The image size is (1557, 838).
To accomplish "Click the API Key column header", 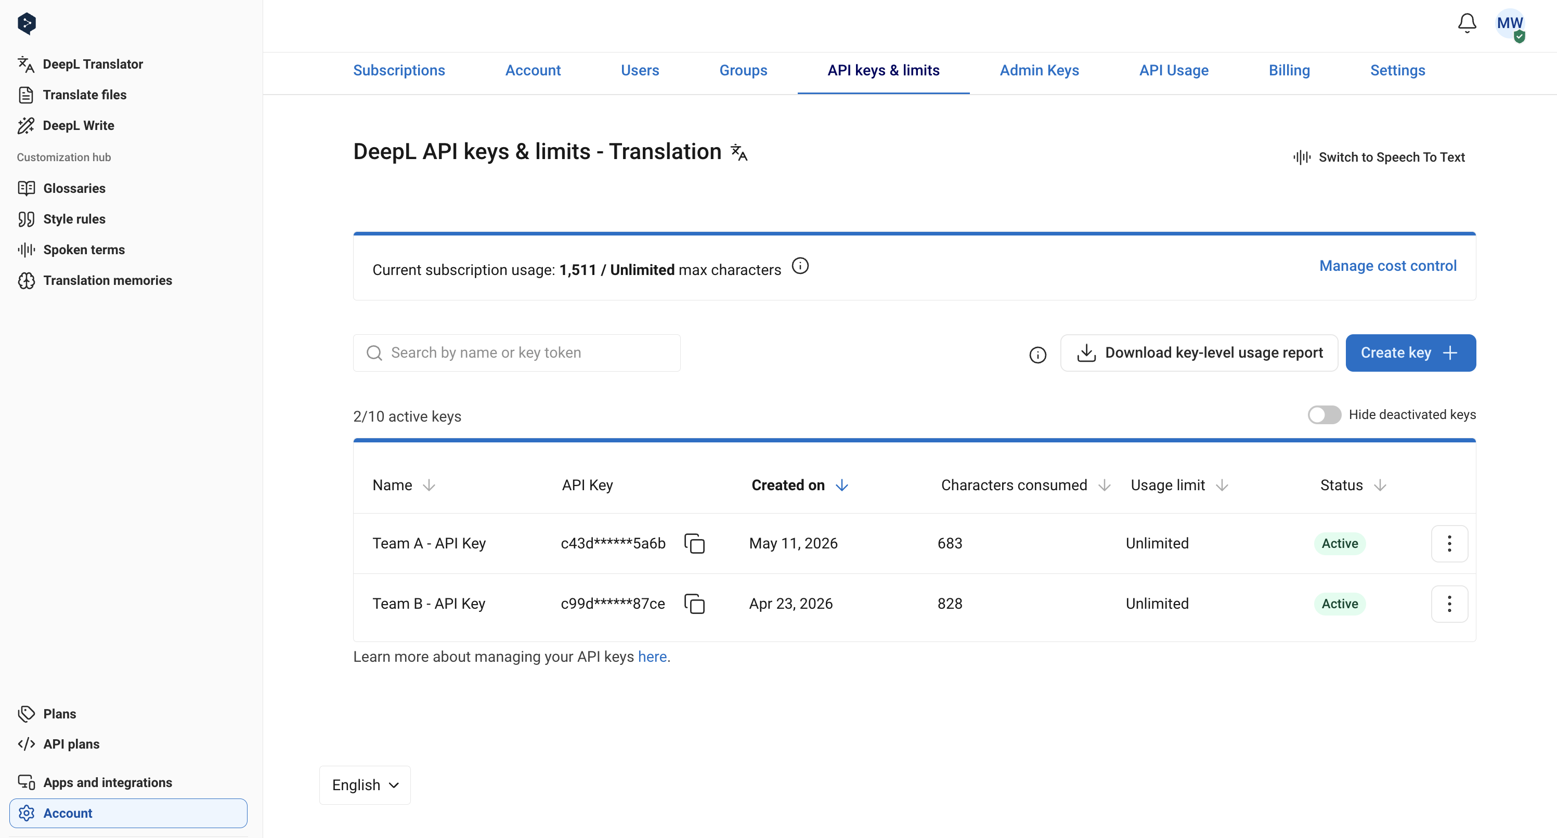I will (x=588, y=485).
